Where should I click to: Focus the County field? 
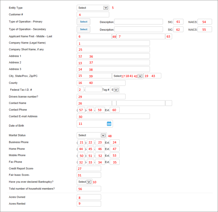point(101,83)
